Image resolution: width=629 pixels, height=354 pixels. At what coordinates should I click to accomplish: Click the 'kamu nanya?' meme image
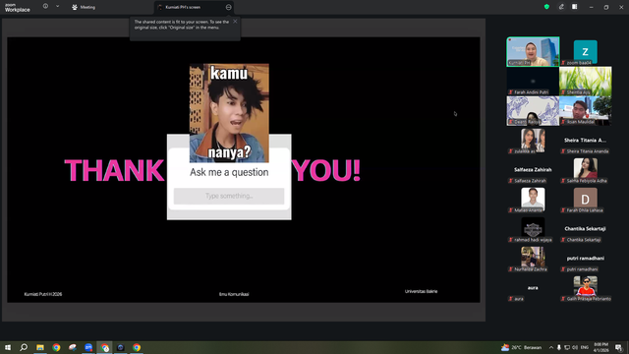[229, 113]
